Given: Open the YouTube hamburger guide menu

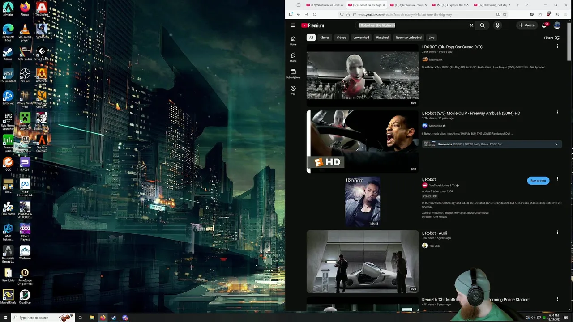Looking at the screenshot, I should (x=293, y=25).
